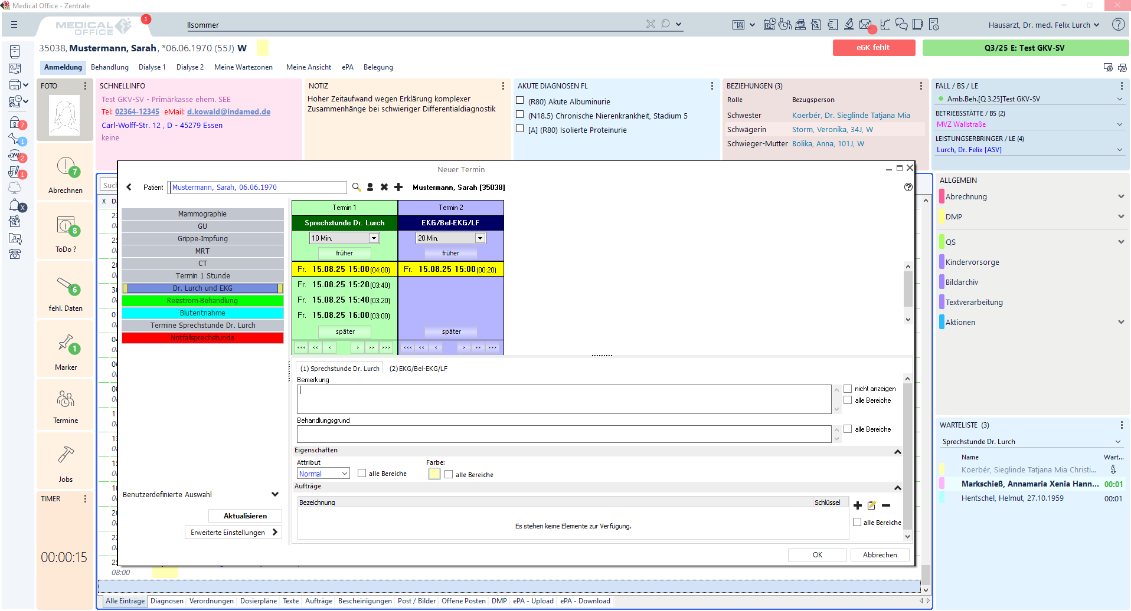The height and width of the screenshot is (611, 1131).
Task: Add a new Auftrag with plus icon
Action: pyautogui.click(x=858, y=505)
